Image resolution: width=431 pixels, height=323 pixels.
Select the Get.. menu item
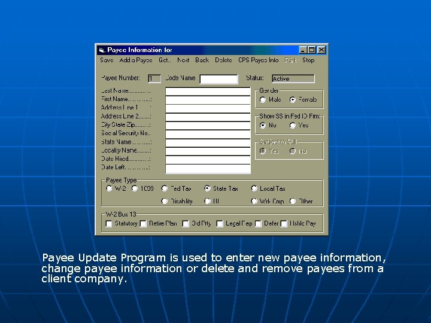click(x=165, y=60)
